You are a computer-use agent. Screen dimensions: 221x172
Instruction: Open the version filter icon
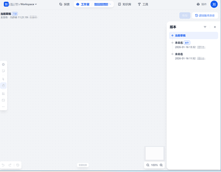tap(205, 27)
